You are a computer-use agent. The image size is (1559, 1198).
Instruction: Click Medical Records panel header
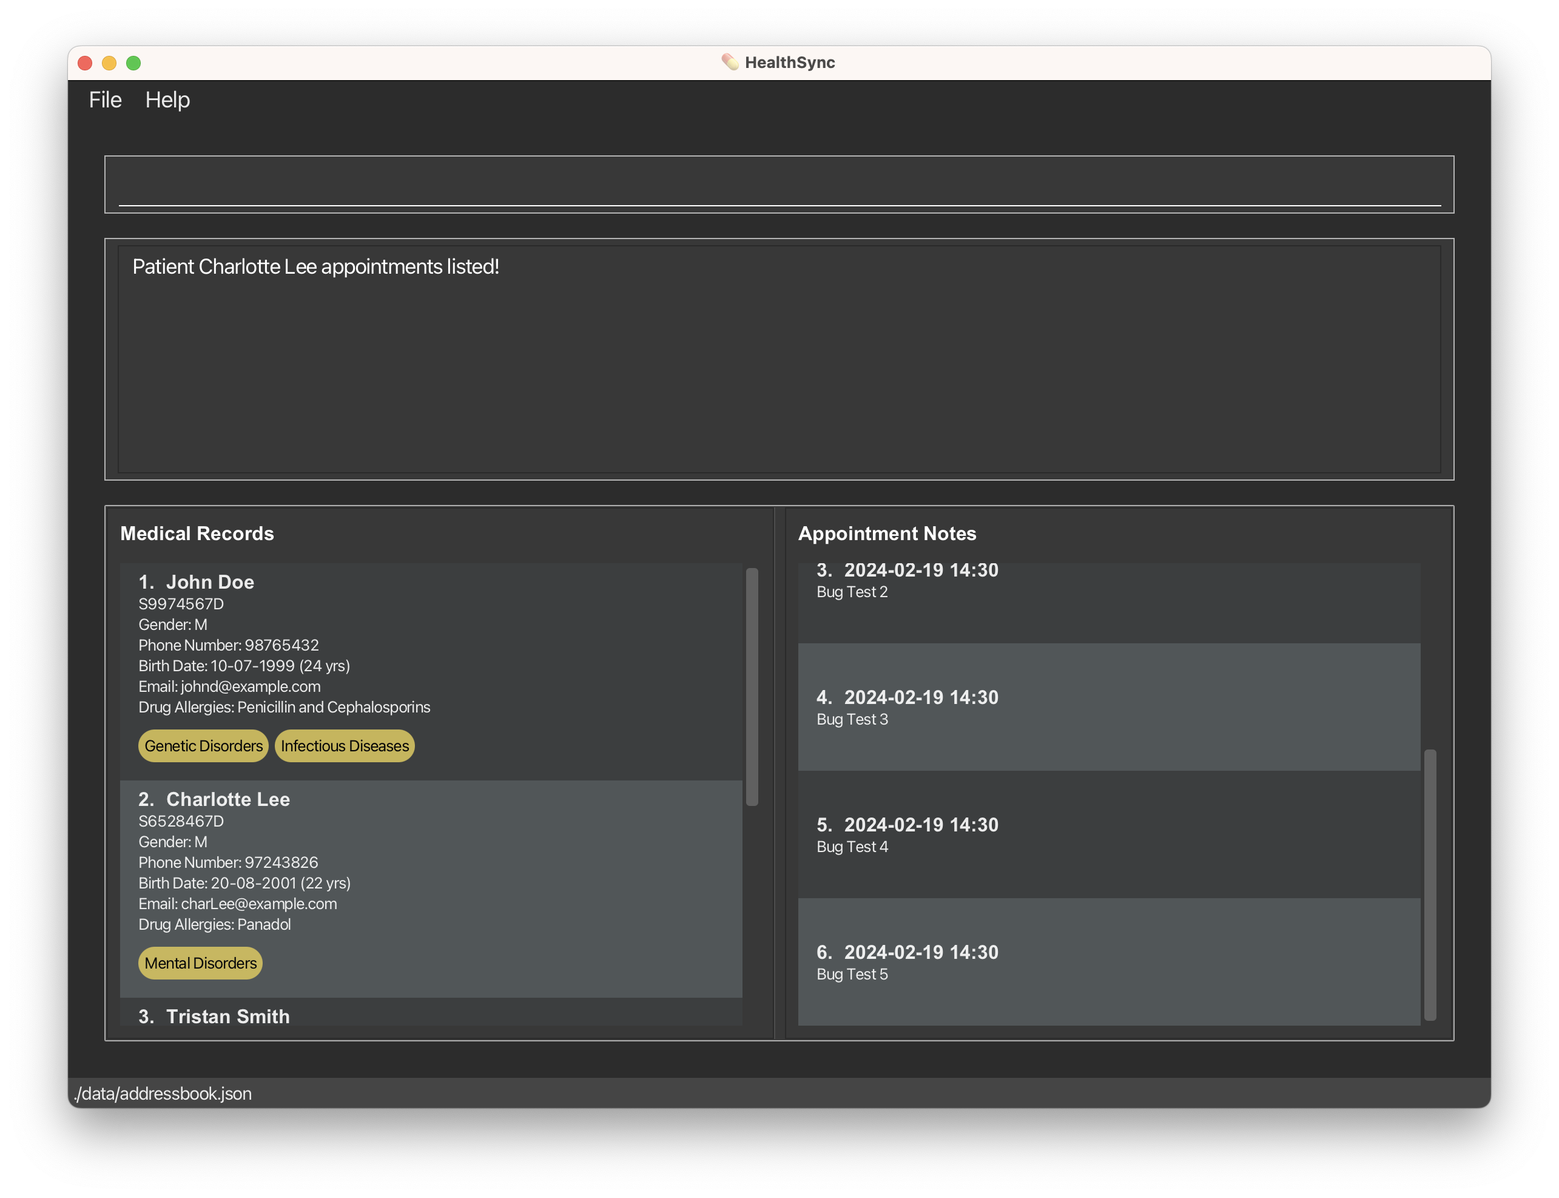tap(196, 532)
